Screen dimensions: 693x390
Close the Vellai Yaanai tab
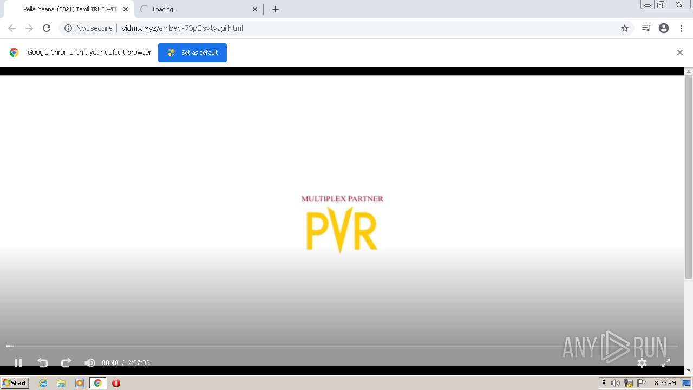point(125,9)
